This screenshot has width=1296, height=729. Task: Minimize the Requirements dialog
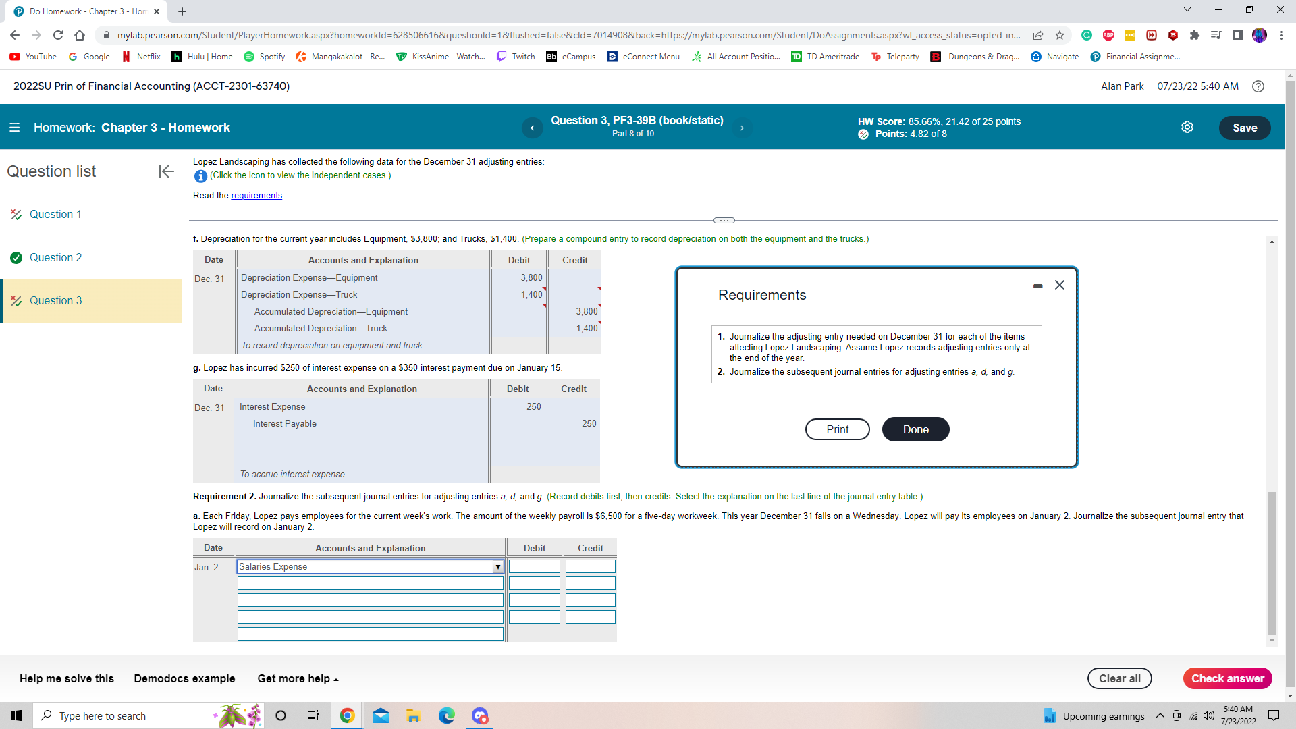click(x=1037, y=286)
